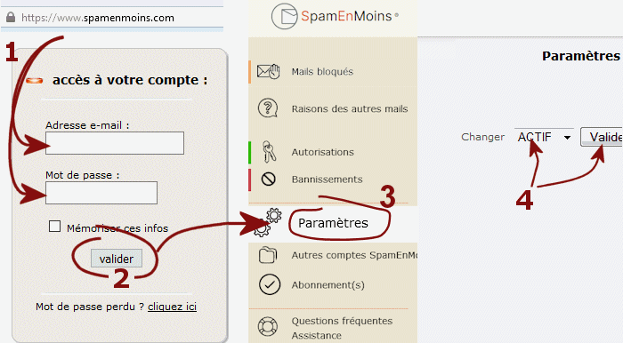
Task: Click the Valider button beside ACTIF
Action: (602, 137)
